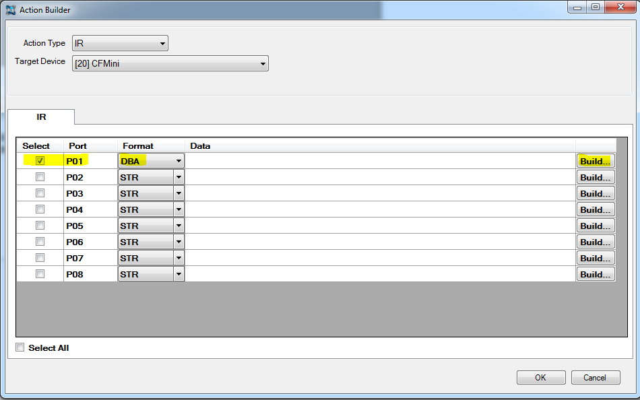
Task: Change the P04 format dropdown
Action: tap(151, 209)
